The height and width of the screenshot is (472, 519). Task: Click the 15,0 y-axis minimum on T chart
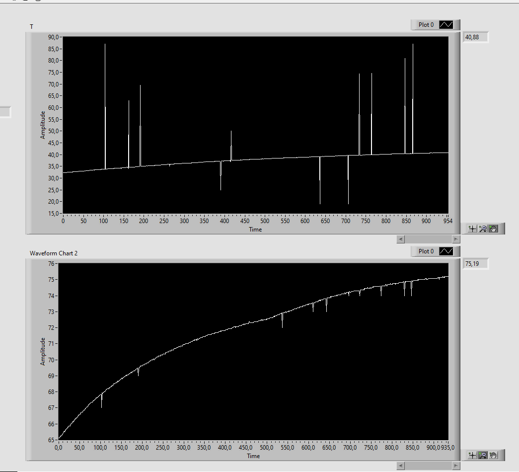(x=53, y=213)
